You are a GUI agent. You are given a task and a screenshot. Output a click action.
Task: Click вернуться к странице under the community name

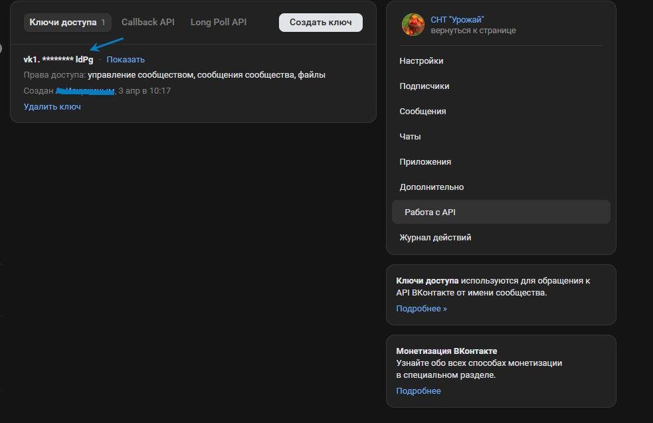click(x=473, y=31)
